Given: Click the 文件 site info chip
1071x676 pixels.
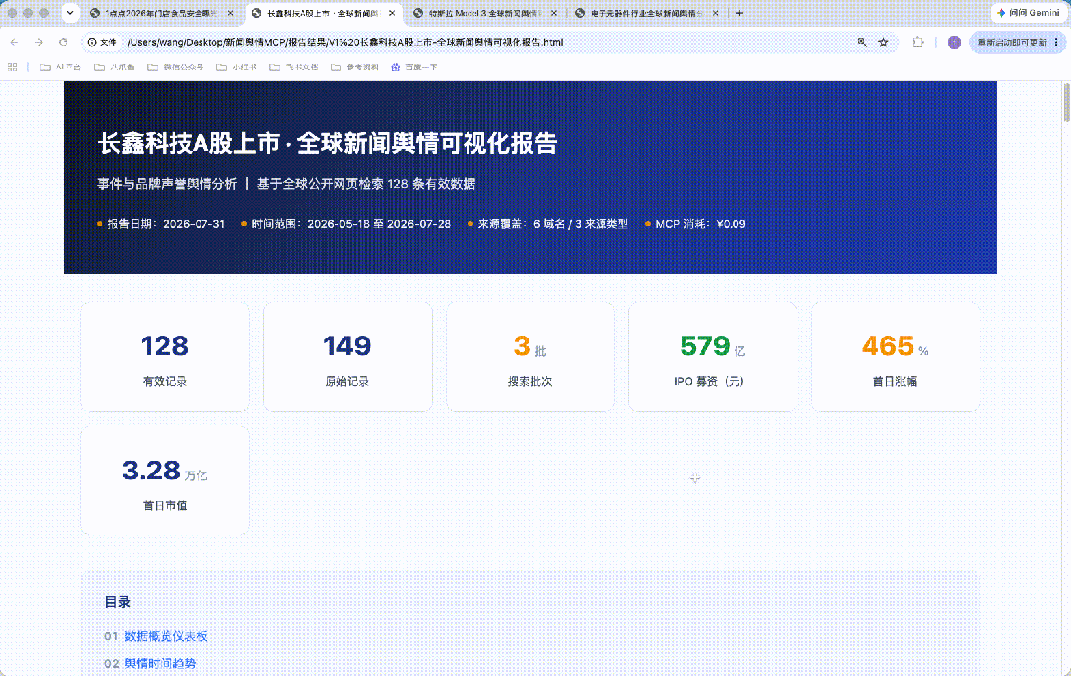Looking at the screenshot, I should click(x=102, y=43).
